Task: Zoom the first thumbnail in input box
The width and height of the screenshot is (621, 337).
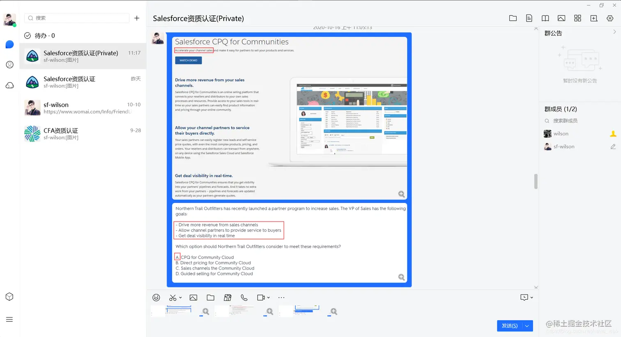Action: pyautogui.click(x=206, y=312)
